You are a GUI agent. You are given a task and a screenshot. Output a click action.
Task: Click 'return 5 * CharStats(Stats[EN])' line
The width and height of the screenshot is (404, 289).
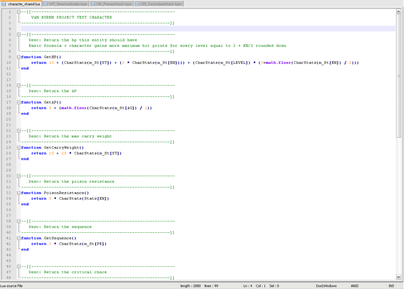click(70, 198)
